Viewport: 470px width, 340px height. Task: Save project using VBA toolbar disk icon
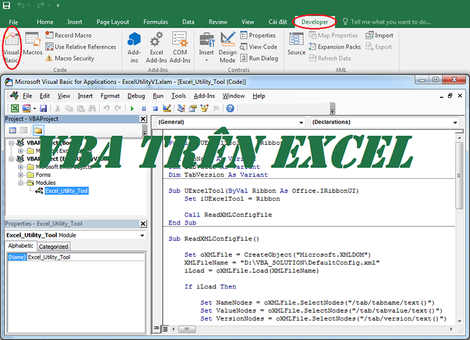[43, 109]
